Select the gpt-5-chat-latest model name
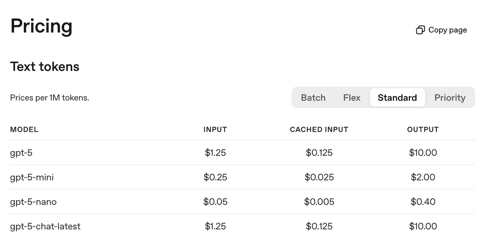481x238 pixels. pyautogui.click(x=45, y=226)
